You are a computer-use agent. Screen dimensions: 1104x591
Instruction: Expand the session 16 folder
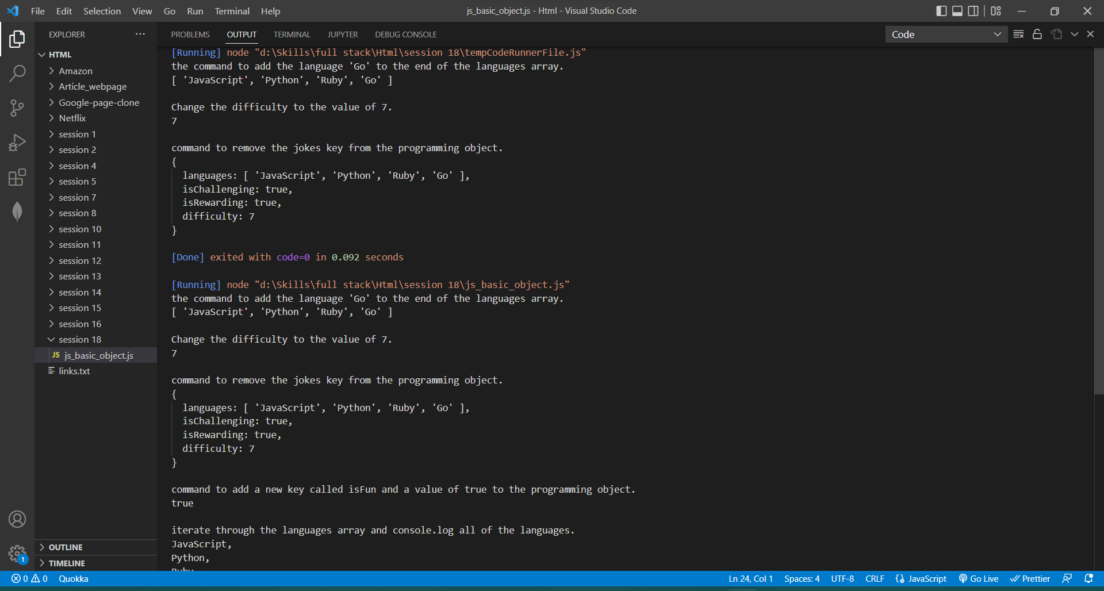95,324
